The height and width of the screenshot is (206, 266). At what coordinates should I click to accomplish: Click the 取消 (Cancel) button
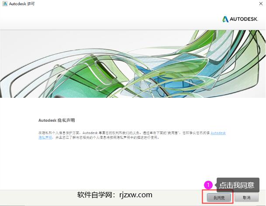[246, 198]
